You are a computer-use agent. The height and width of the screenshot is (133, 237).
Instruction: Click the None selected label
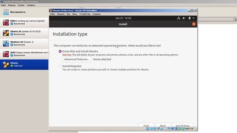(102, 59)
